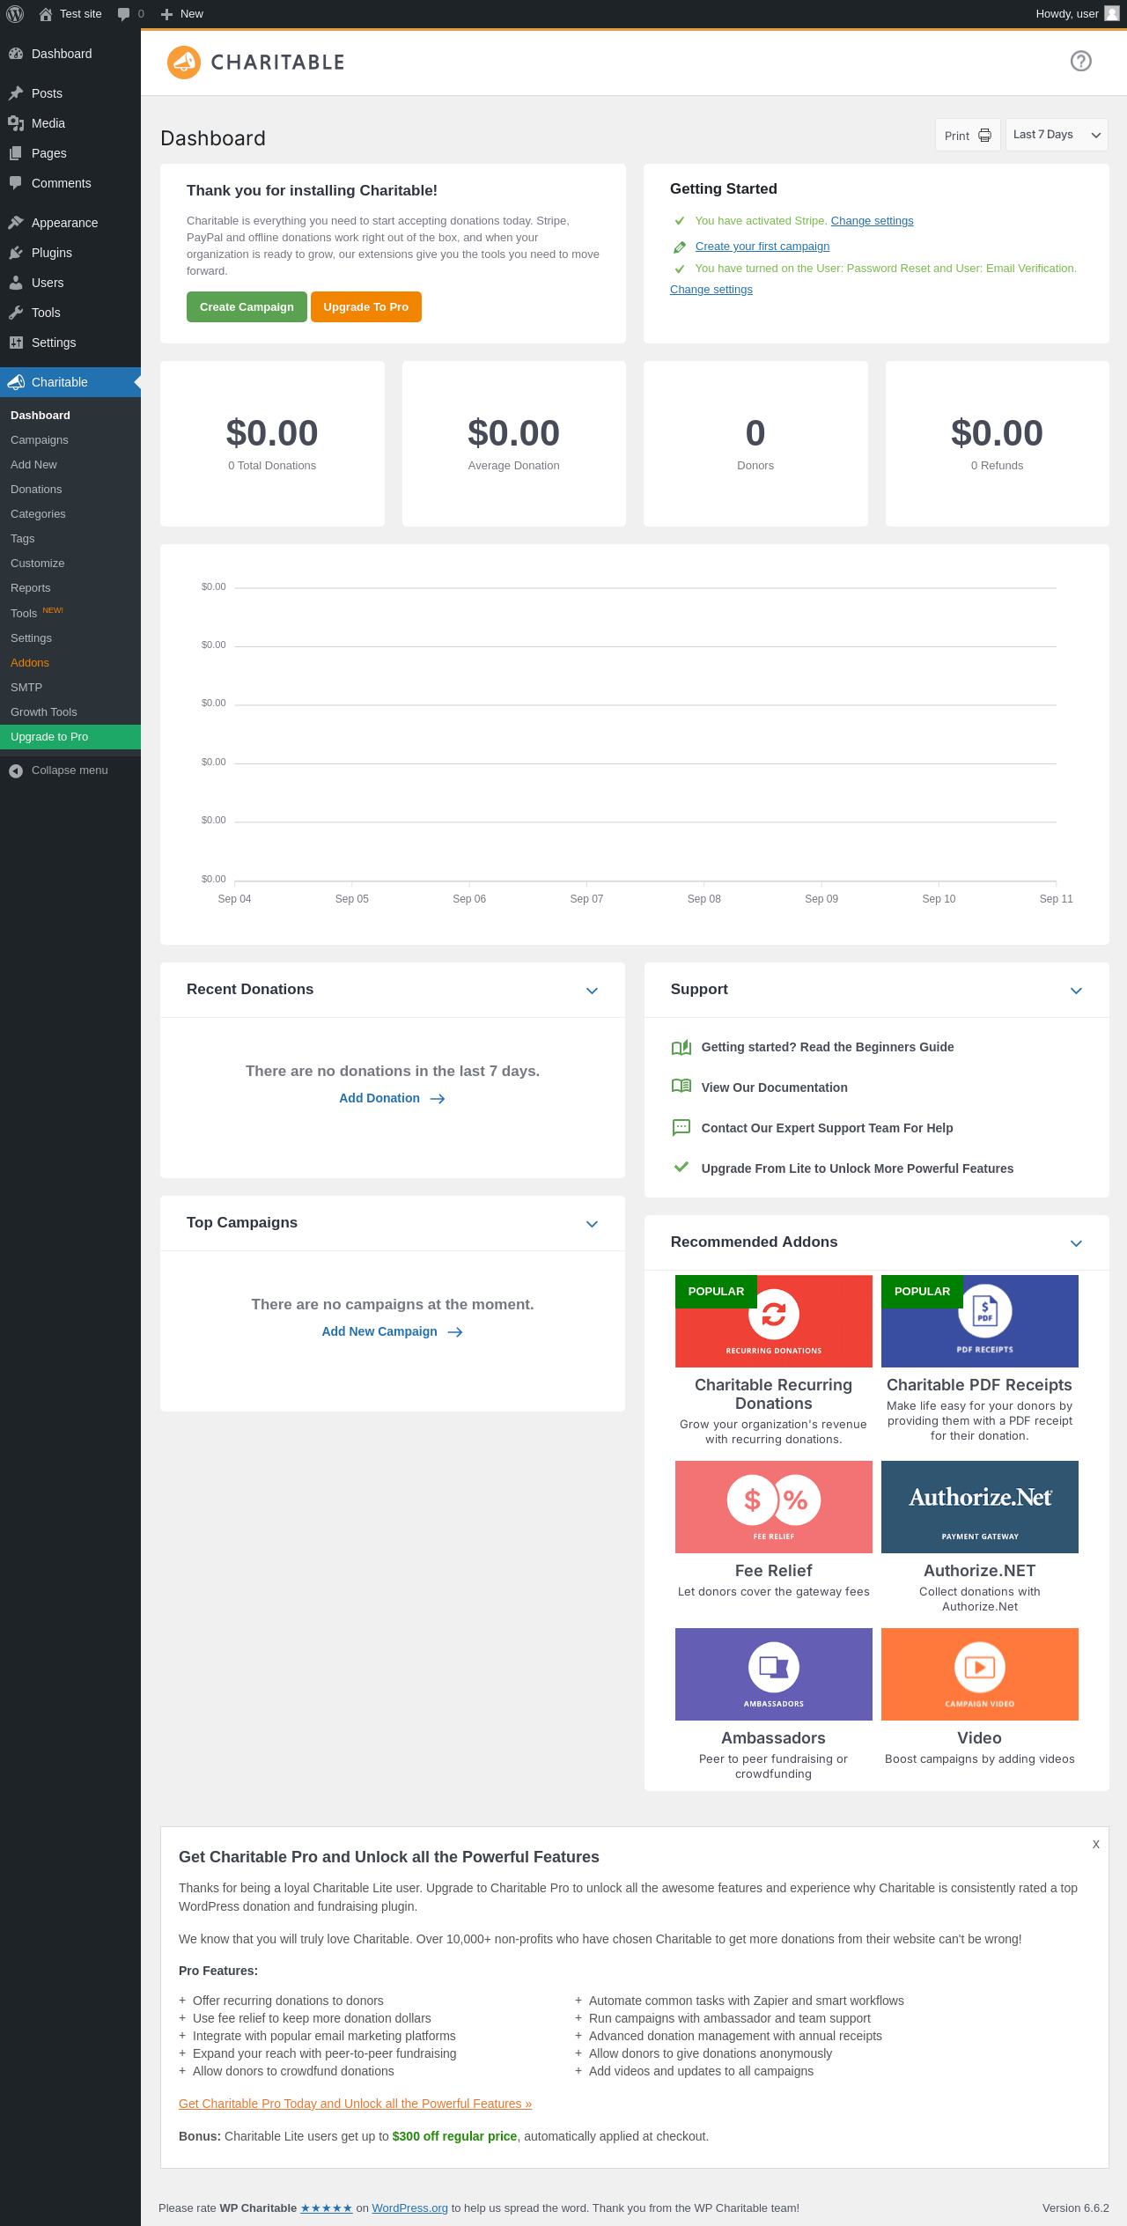Click the arrow next to Add New Campaign
Viewport: 1127px width, 2226px height.
455,1332
